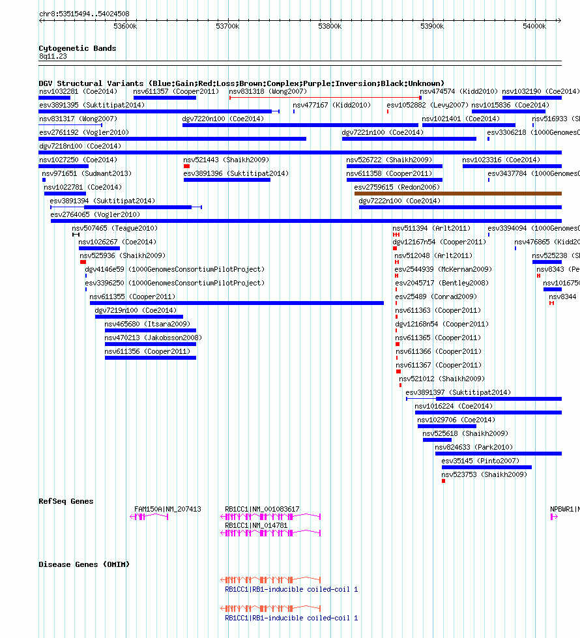Viewport: 580px width, 638px height.
Task: Click the nsv1021401 (Coe2014) label
Action: (x=461, y=119)
